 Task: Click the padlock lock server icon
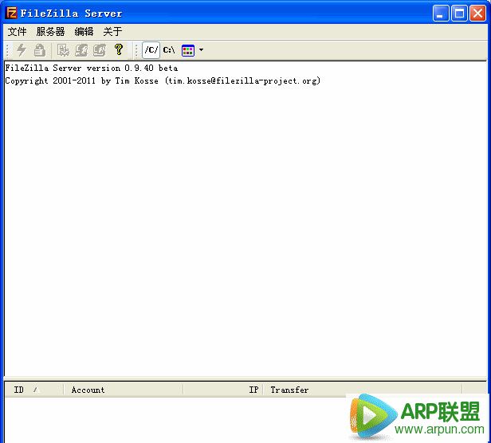tap(40, 50)
